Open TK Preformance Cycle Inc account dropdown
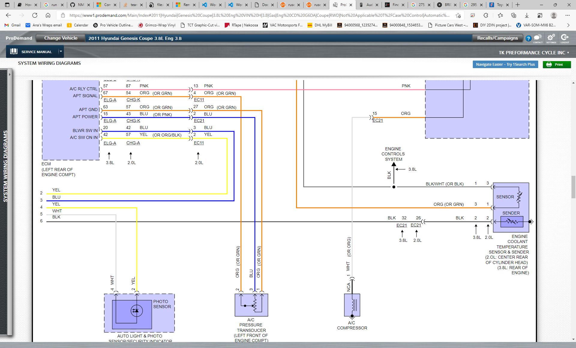Image resolution: width=576 pixels, height=348 pixels. [534, 52]
